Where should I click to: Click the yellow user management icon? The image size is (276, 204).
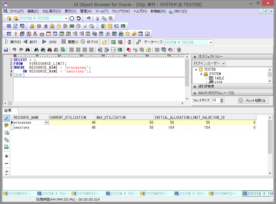click(x=32, y=26)
